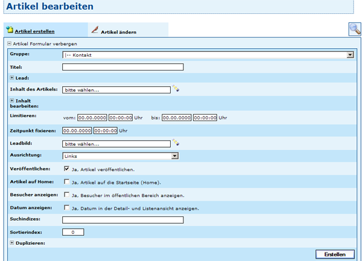Open the Ausrichtung dropdown
Screen dimensions: 362x261
coord(175,156)
